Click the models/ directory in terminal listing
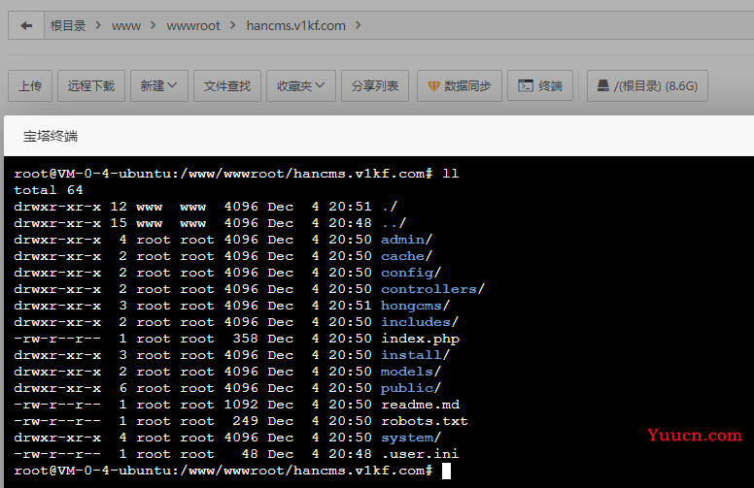 [411, 372]
